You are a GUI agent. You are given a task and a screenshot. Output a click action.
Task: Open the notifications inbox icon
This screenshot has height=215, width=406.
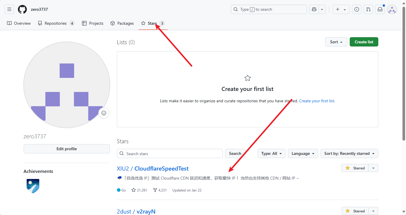click(x=380, y=9)
